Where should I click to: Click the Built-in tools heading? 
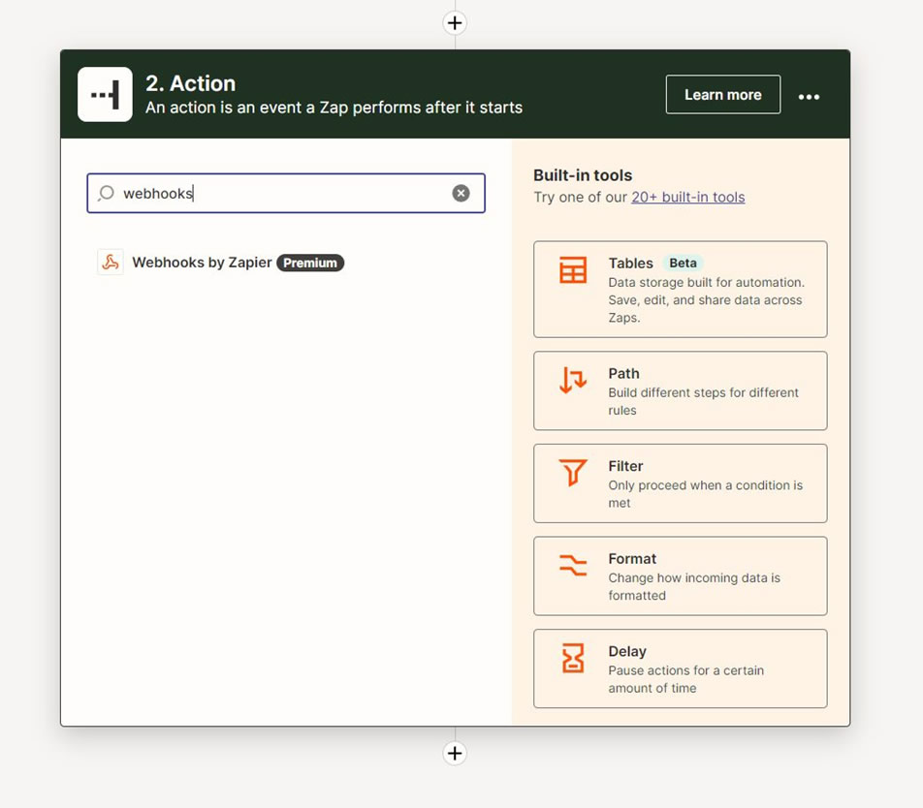[x=583, y=175]
